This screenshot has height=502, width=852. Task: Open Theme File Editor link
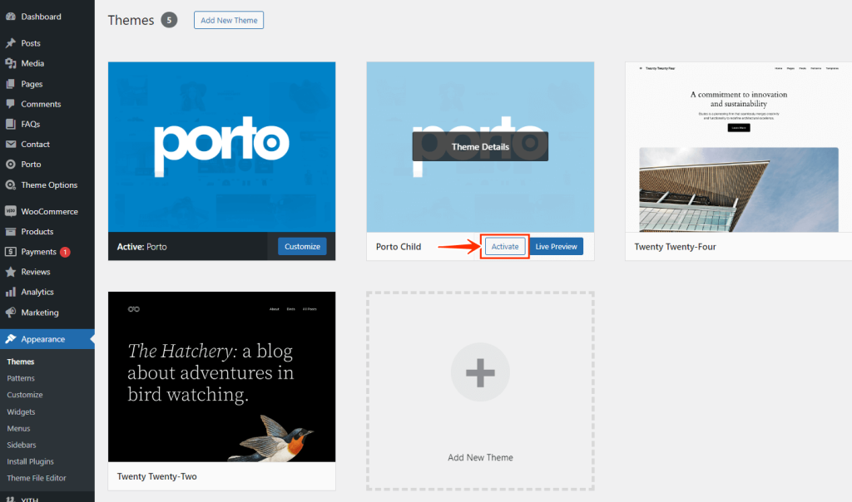37,478
